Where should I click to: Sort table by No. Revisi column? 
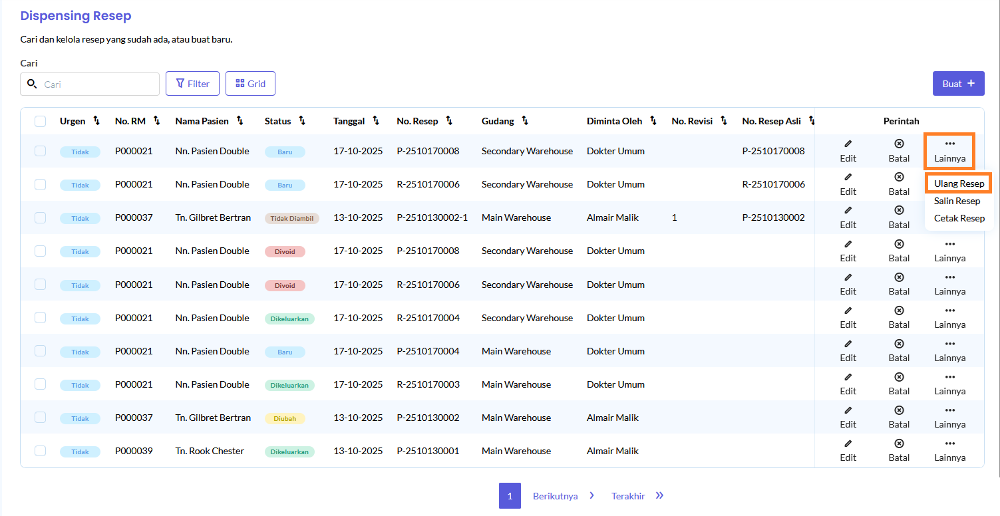coord(724,121)
